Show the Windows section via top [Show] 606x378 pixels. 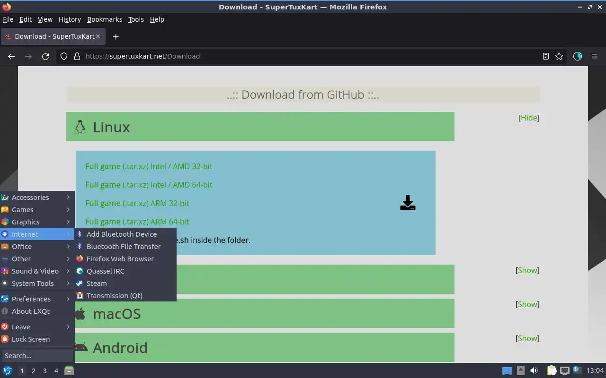tap(527, 270)
